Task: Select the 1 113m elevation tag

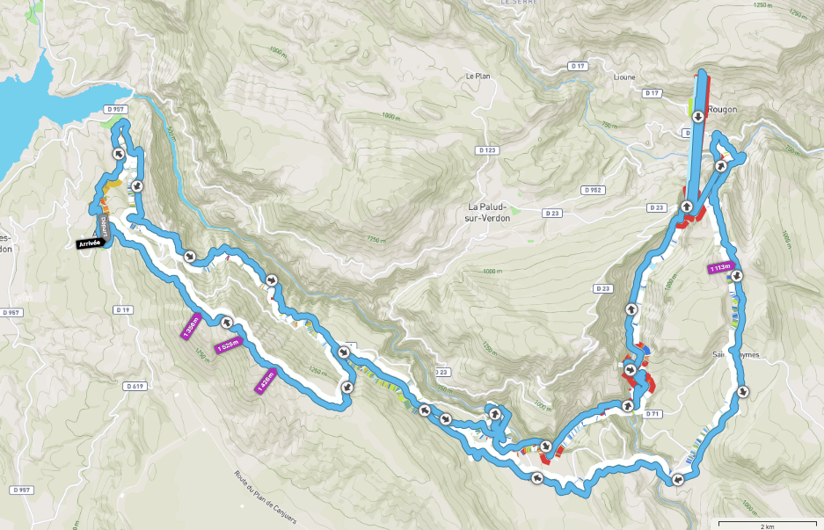Action: pos(720,268)
